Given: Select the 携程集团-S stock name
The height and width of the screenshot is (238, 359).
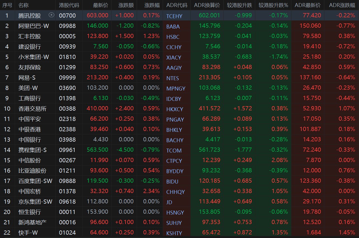Looking at the screenshot, I should pyautogui.click(x=32, y=150).
